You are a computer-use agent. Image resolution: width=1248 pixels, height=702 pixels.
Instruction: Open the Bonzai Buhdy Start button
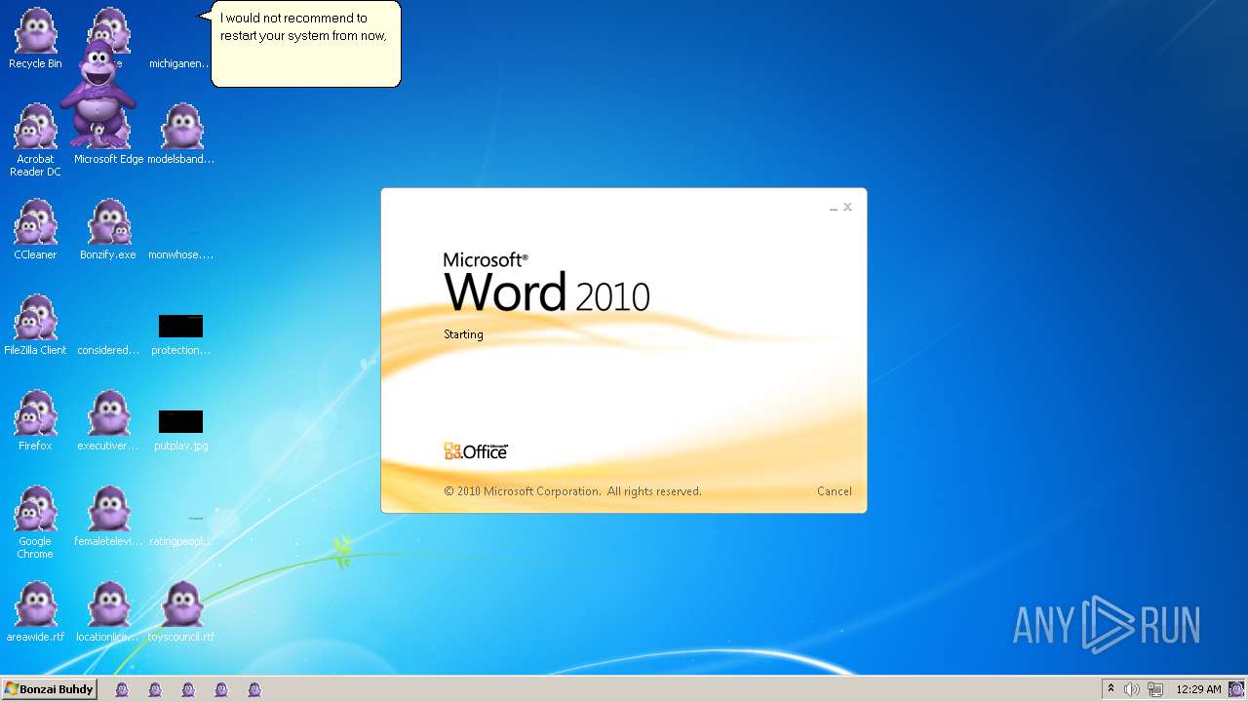(49, 689)
